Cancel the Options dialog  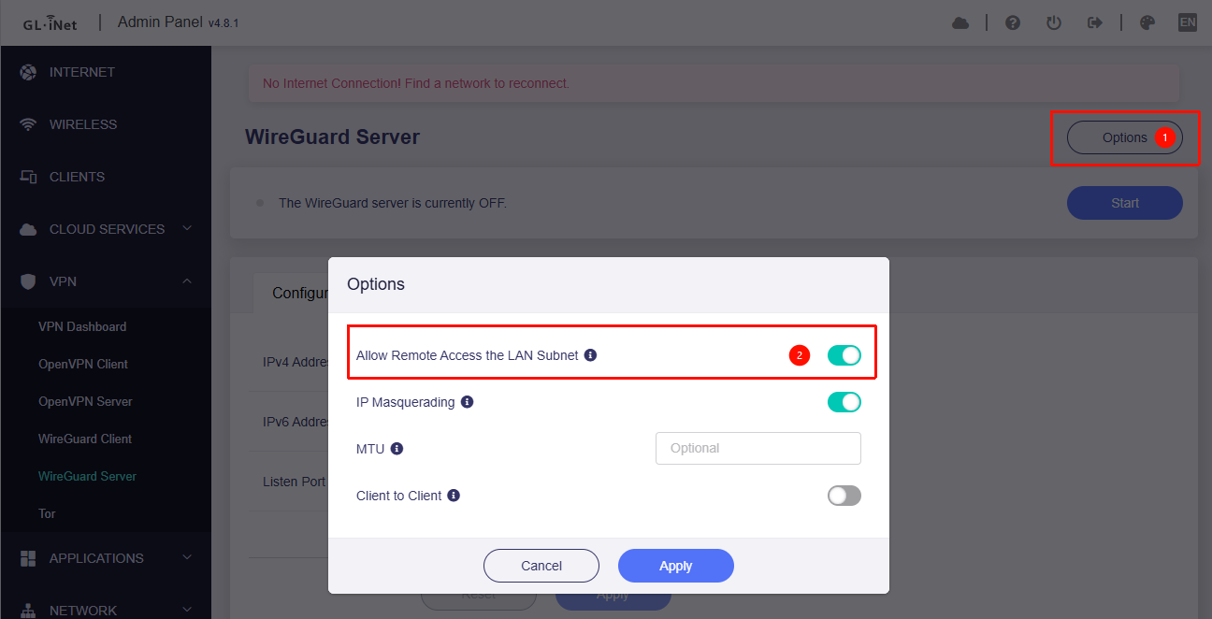pos(541,566)
